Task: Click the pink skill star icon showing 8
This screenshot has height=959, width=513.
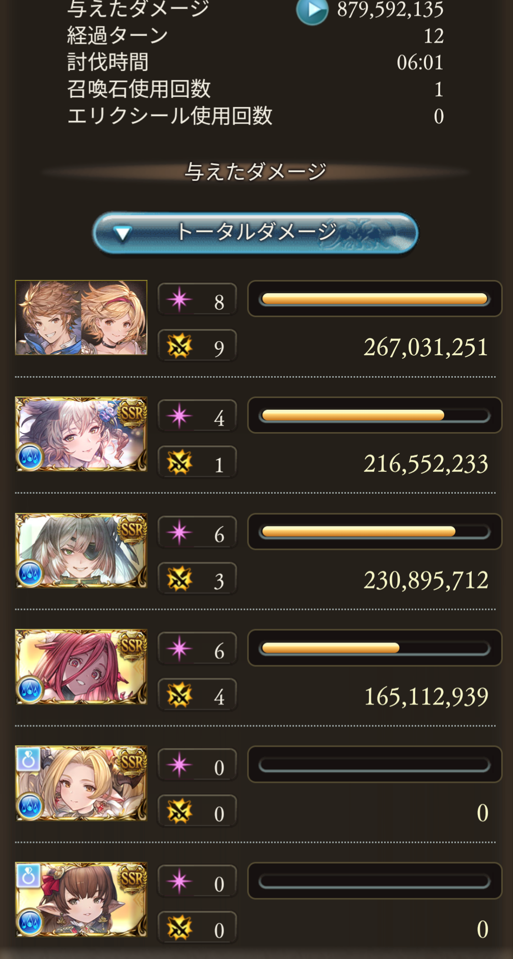Action: (179, 299)
